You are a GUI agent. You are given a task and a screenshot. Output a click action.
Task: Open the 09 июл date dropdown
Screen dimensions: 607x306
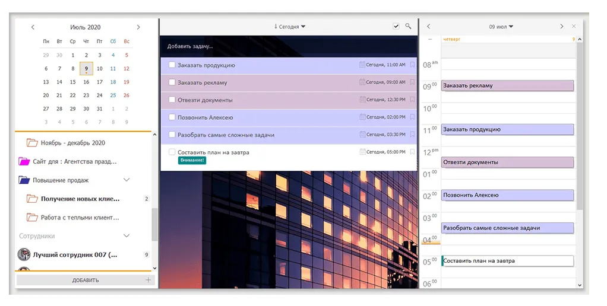pyautogui.click(x=501, y=27)
